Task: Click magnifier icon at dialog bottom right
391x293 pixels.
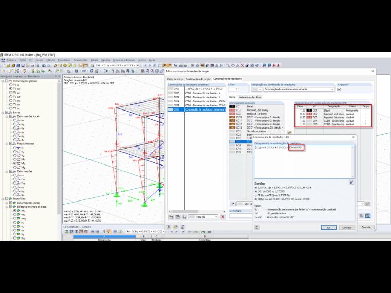Action: pos(361,216)
